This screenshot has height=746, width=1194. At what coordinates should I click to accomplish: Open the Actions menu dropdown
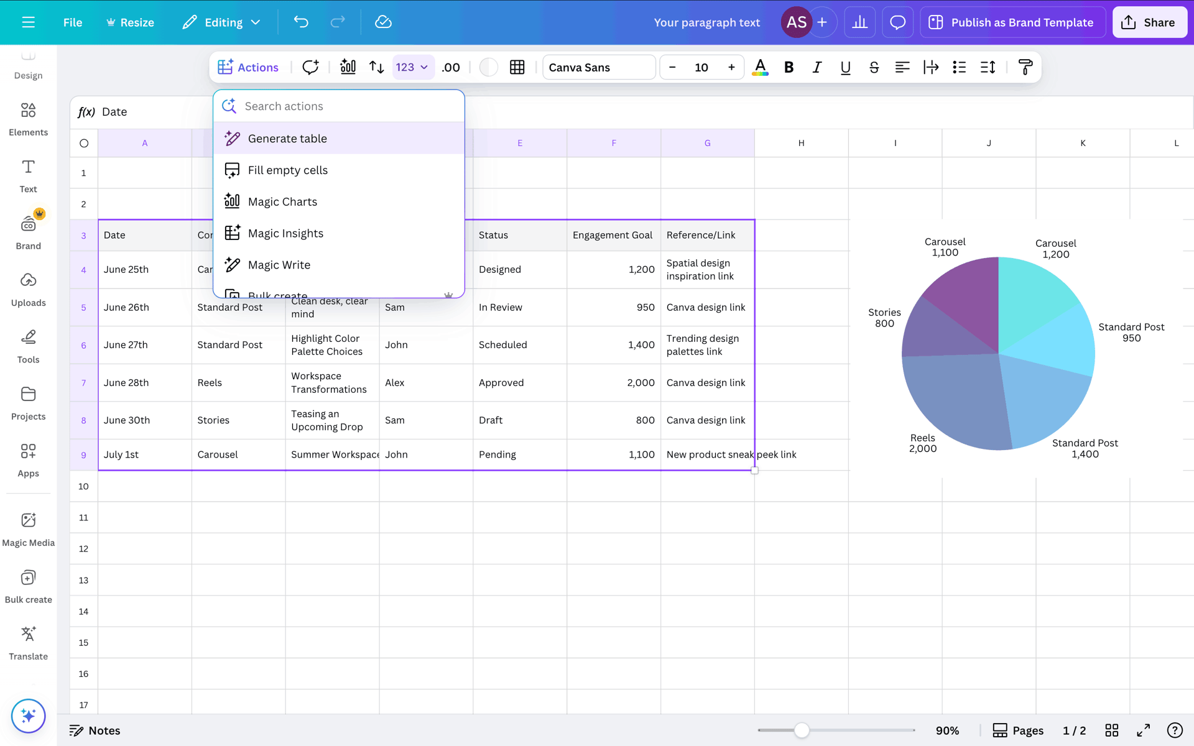click(248, 67)
